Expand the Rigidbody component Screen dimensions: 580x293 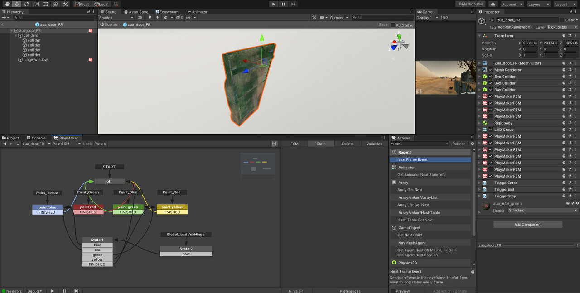(x=479, y=123)
